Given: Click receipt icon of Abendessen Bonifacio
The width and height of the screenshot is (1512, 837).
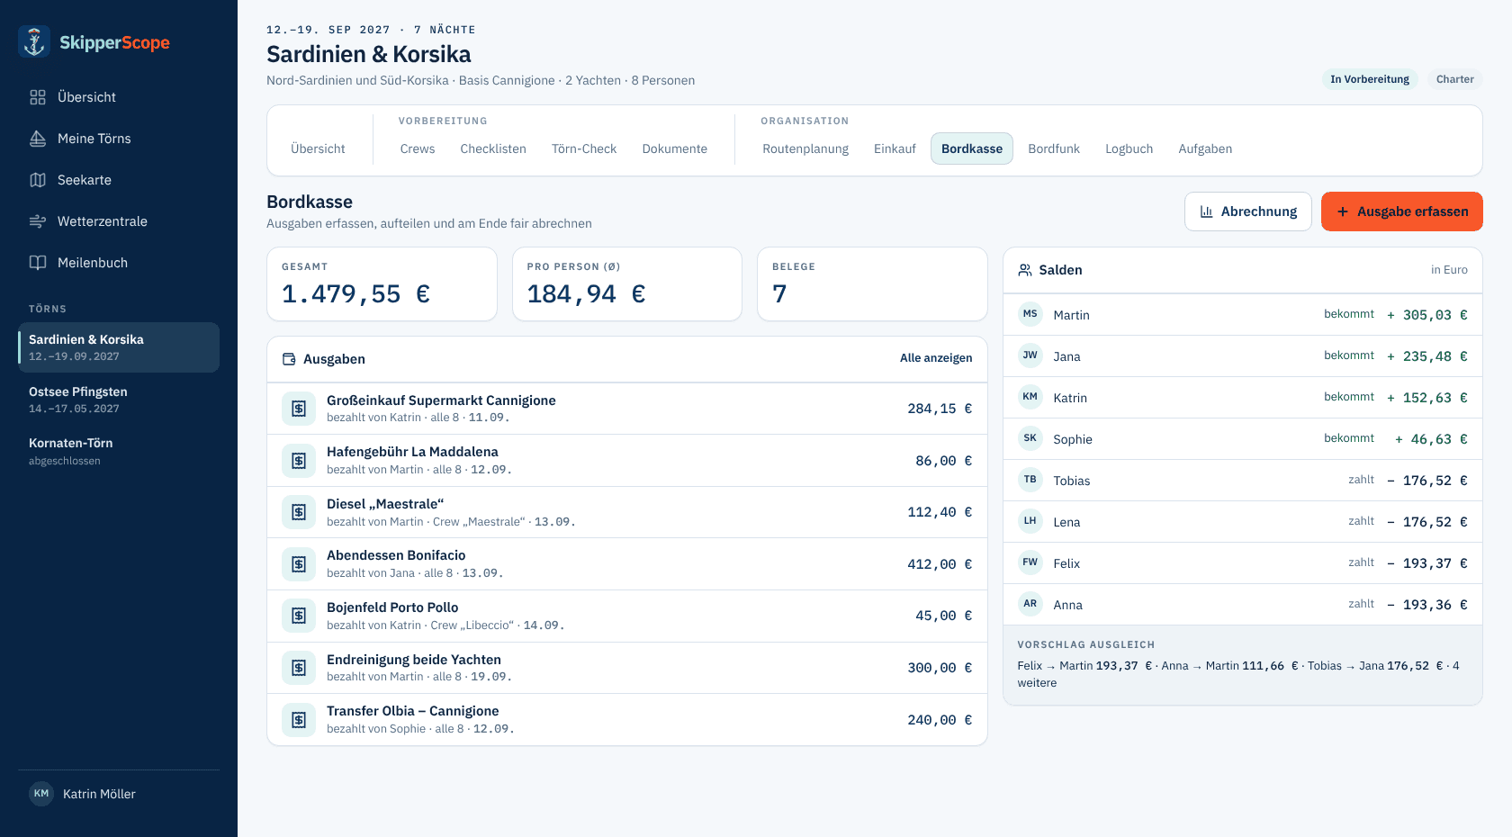Looking at the screenshot, I should coord(299,564).
